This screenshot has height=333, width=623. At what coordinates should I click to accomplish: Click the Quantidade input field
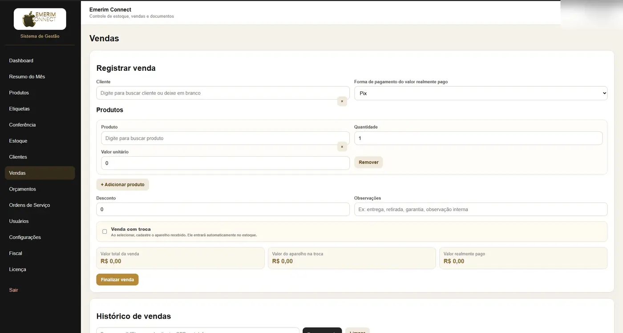[478, 138]
